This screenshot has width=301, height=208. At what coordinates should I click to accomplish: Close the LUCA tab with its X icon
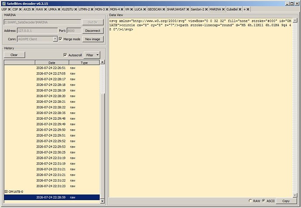144,10
